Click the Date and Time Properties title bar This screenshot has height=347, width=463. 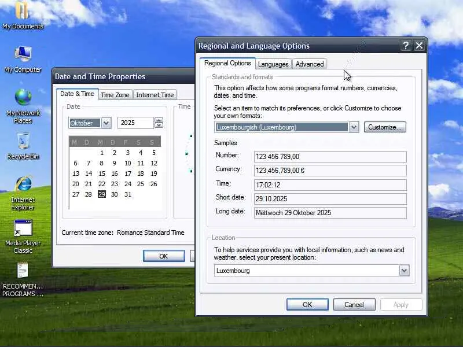click(123, 76)
